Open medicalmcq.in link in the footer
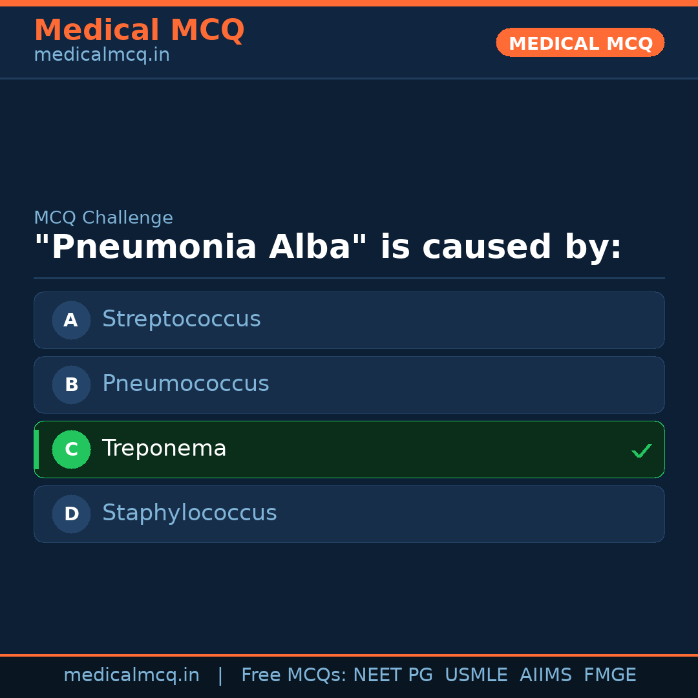Screen dimensions: 698x698 [x=131, y=675]
